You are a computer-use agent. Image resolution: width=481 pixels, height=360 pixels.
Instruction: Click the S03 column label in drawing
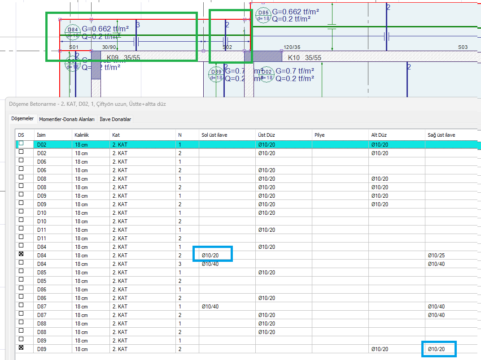click(463, 47)
